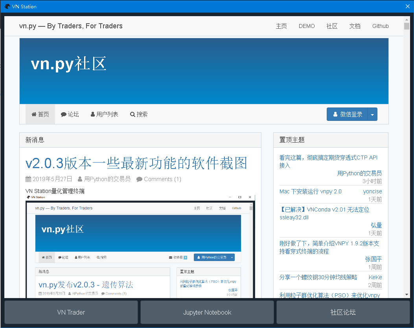Viewport: 414px width, 328px height.
Task: Open topic Mac 下安装运行 vnpy 2.0
Action: point(310,191)
